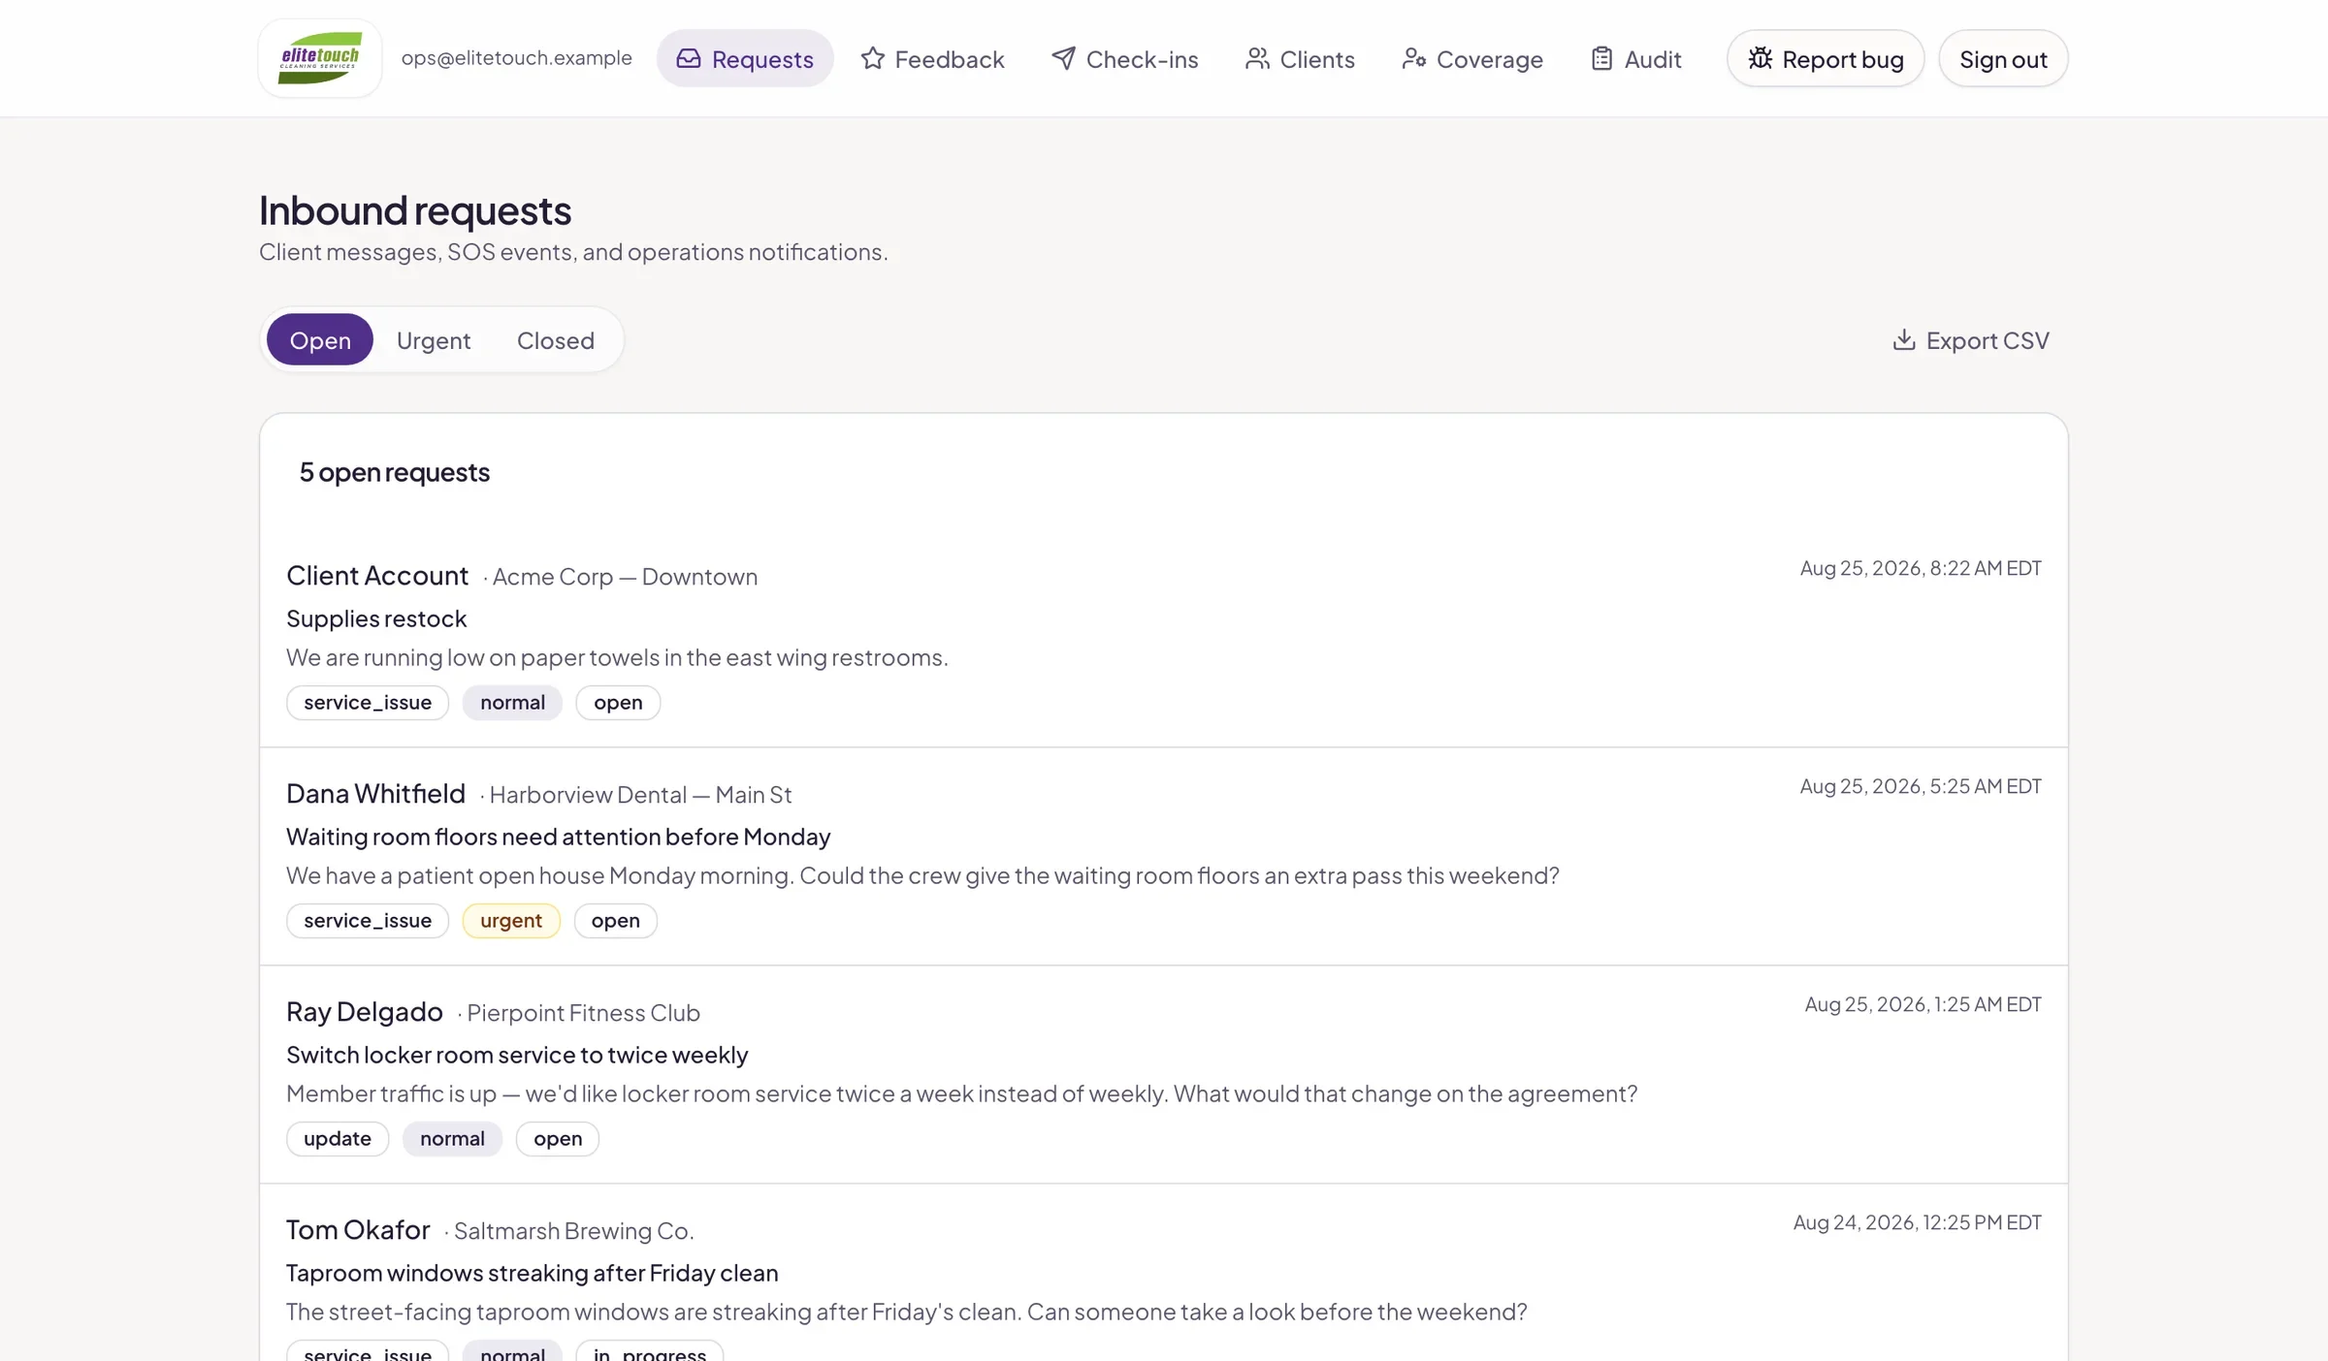Click the Elite Touch logo
Screen dimensions: 2328x1361
coord(320,58)
